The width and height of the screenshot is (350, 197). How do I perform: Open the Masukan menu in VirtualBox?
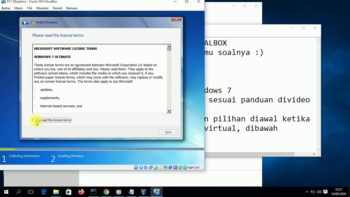pos(42,8)
